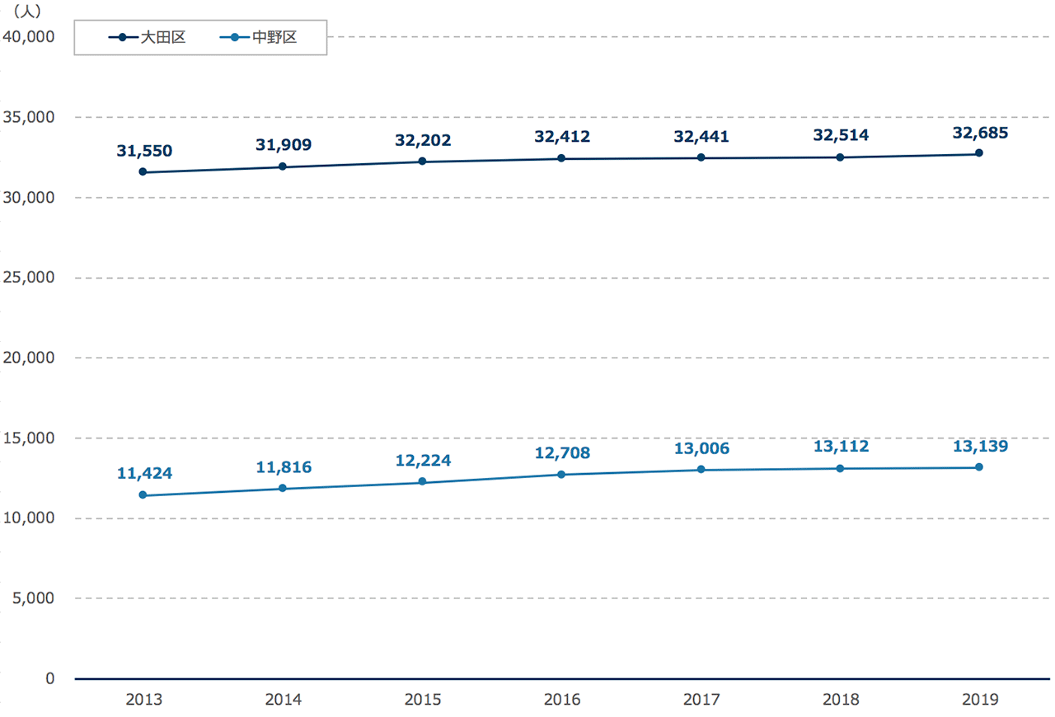Click the 40,000 y-axis label
This screenshot has height=717, width=1055.
28,37
